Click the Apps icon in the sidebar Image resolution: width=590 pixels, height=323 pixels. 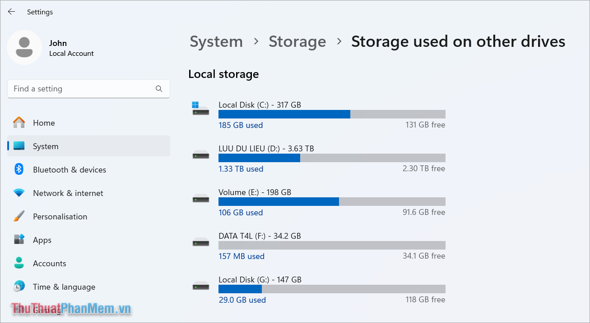coord(19,240)
